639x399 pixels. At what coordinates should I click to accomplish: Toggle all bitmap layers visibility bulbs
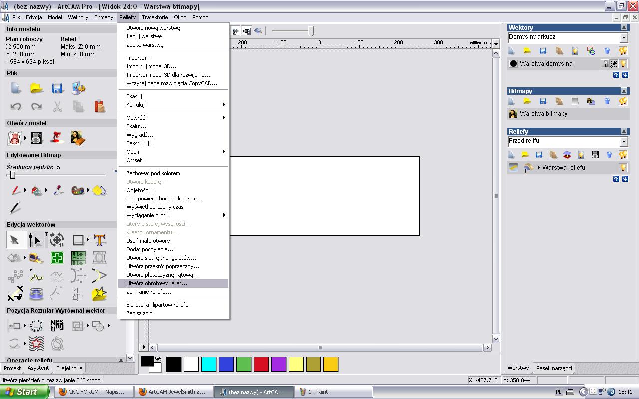click(623, 101)
